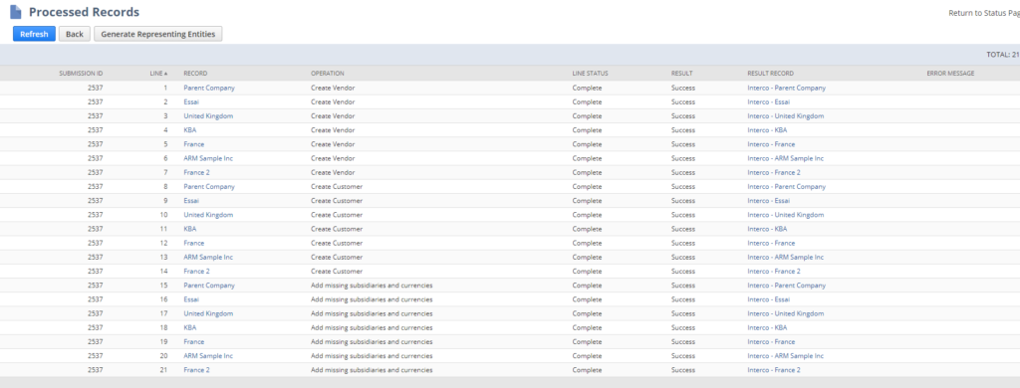Open Parent Company record on line 1
The image size is (1020, 388).
coord(209,88)
